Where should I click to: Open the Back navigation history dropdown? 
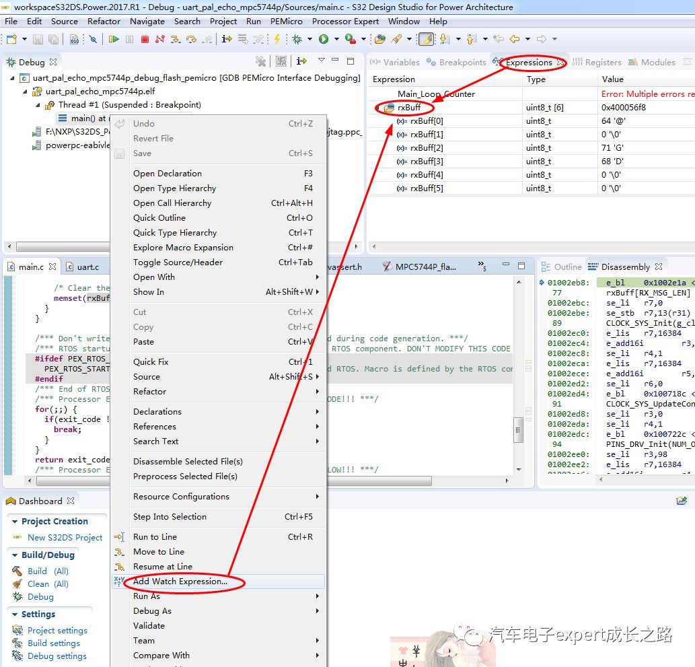(x=527, y=39)
